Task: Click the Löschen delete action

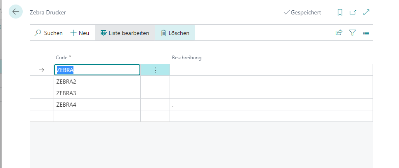Action: [x=175, y=33]
